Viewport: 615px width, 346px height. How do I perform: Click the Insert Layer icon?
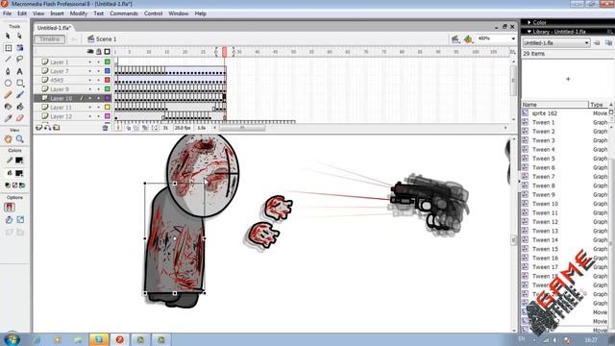pos(38,128)
